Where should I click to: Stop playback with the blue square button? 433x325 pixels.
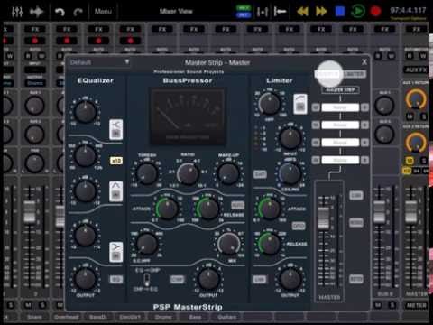click(340, 12)
